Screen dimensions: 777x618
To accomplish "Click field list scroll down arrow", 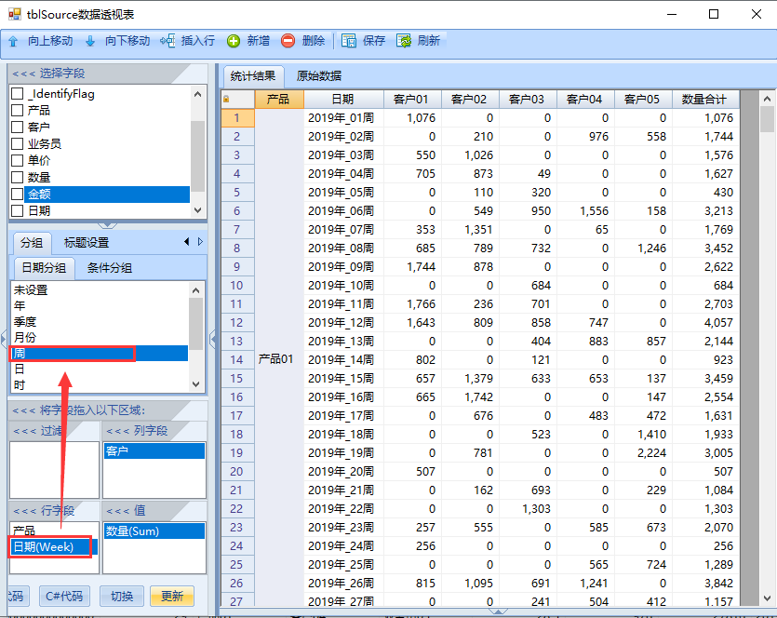I will 197,210.
